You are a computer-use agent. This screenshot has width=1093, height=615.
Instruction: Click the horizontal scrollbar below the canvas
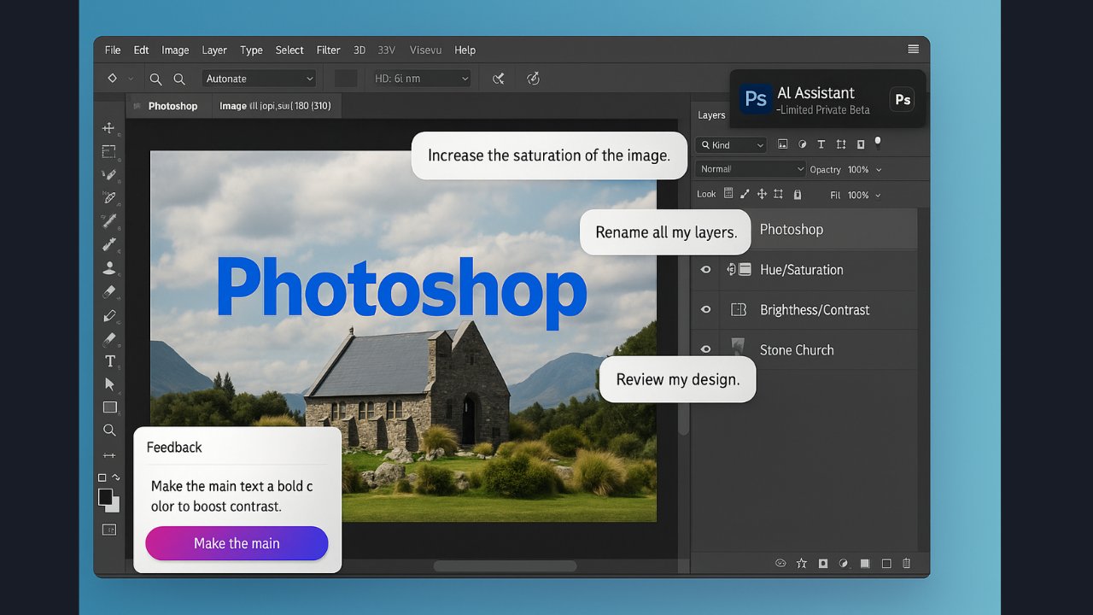[505, 566]
